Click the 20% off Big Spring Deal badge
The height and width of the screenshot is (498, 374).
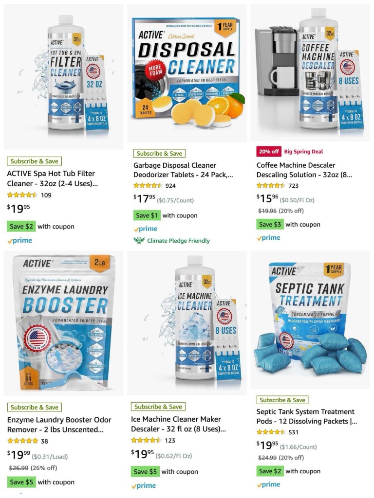pos(289,152)
